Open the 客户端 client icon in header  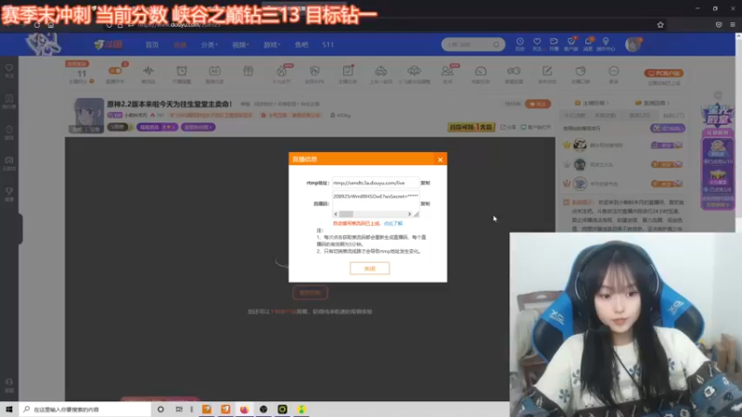pos(571,44)
